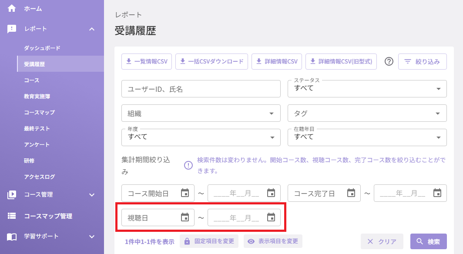Screen dimensions: 463x254
Task: Open calendar for コース開始日 start
Action: [185, 193]
